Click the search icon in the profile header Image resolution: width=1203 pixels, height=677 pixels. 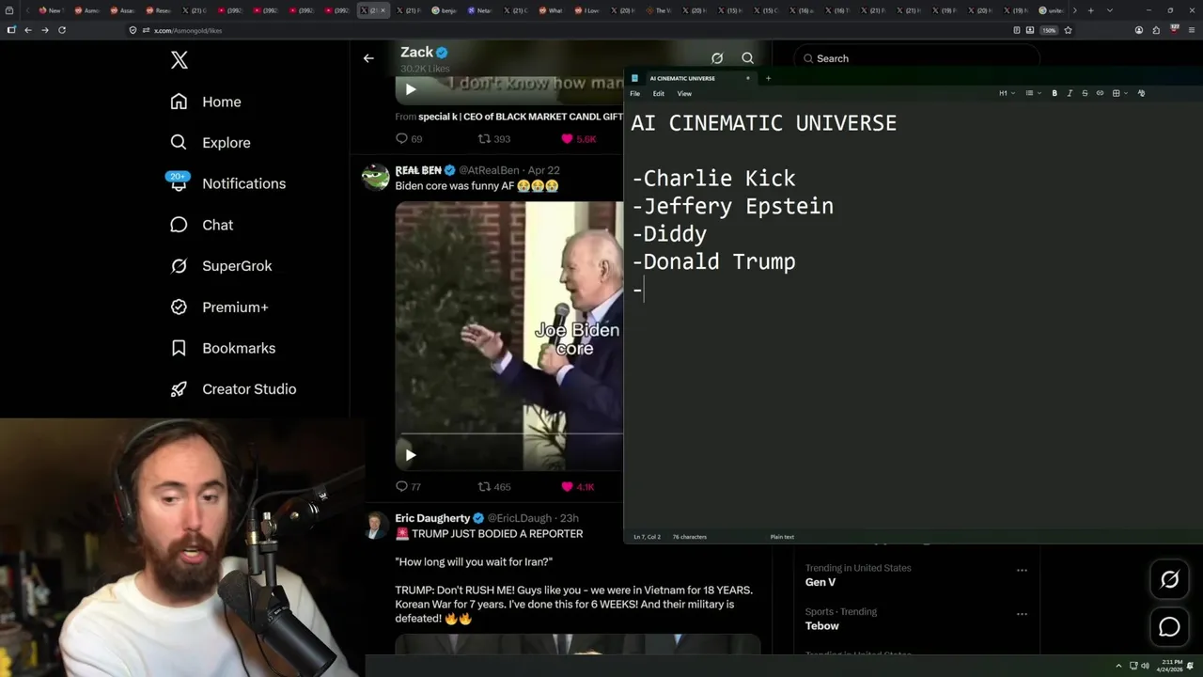747,58
